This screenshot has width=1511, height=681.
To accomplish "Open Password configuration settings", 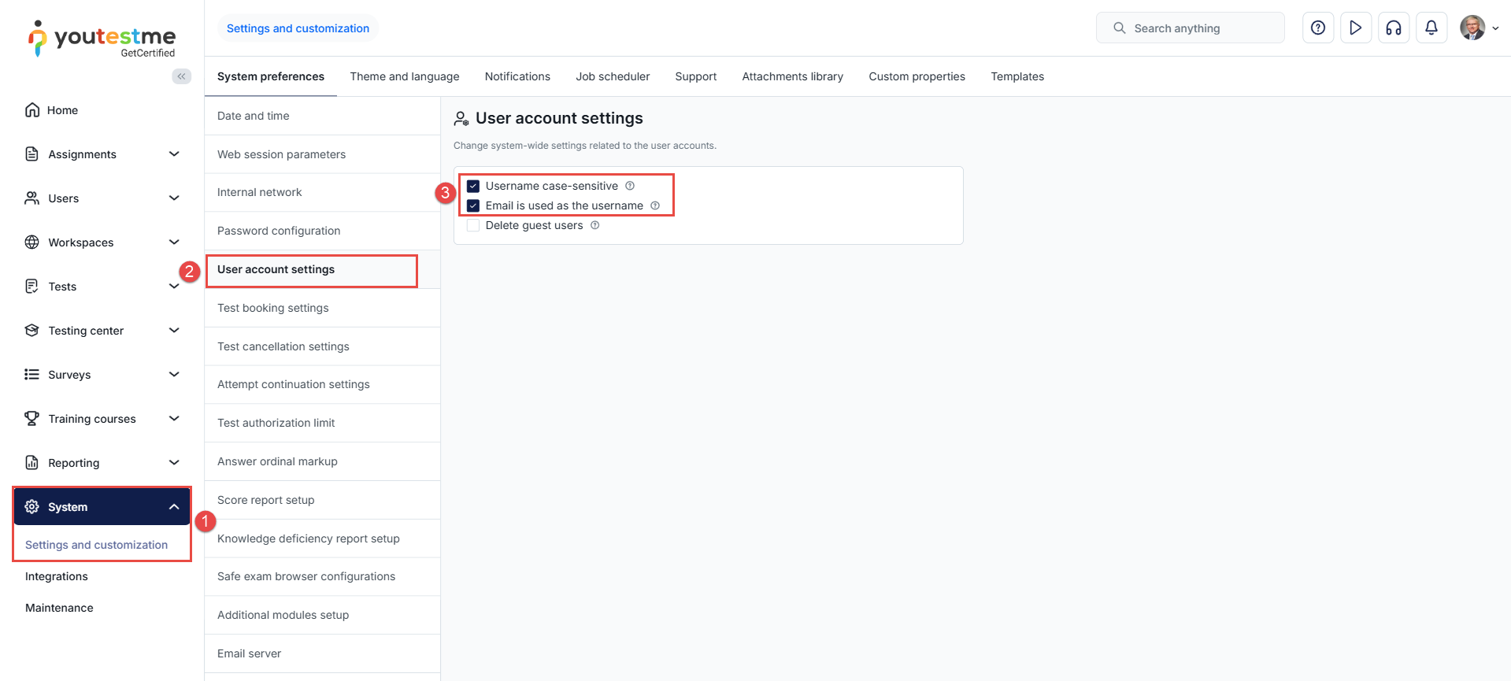I will click(x=279, y=231).
